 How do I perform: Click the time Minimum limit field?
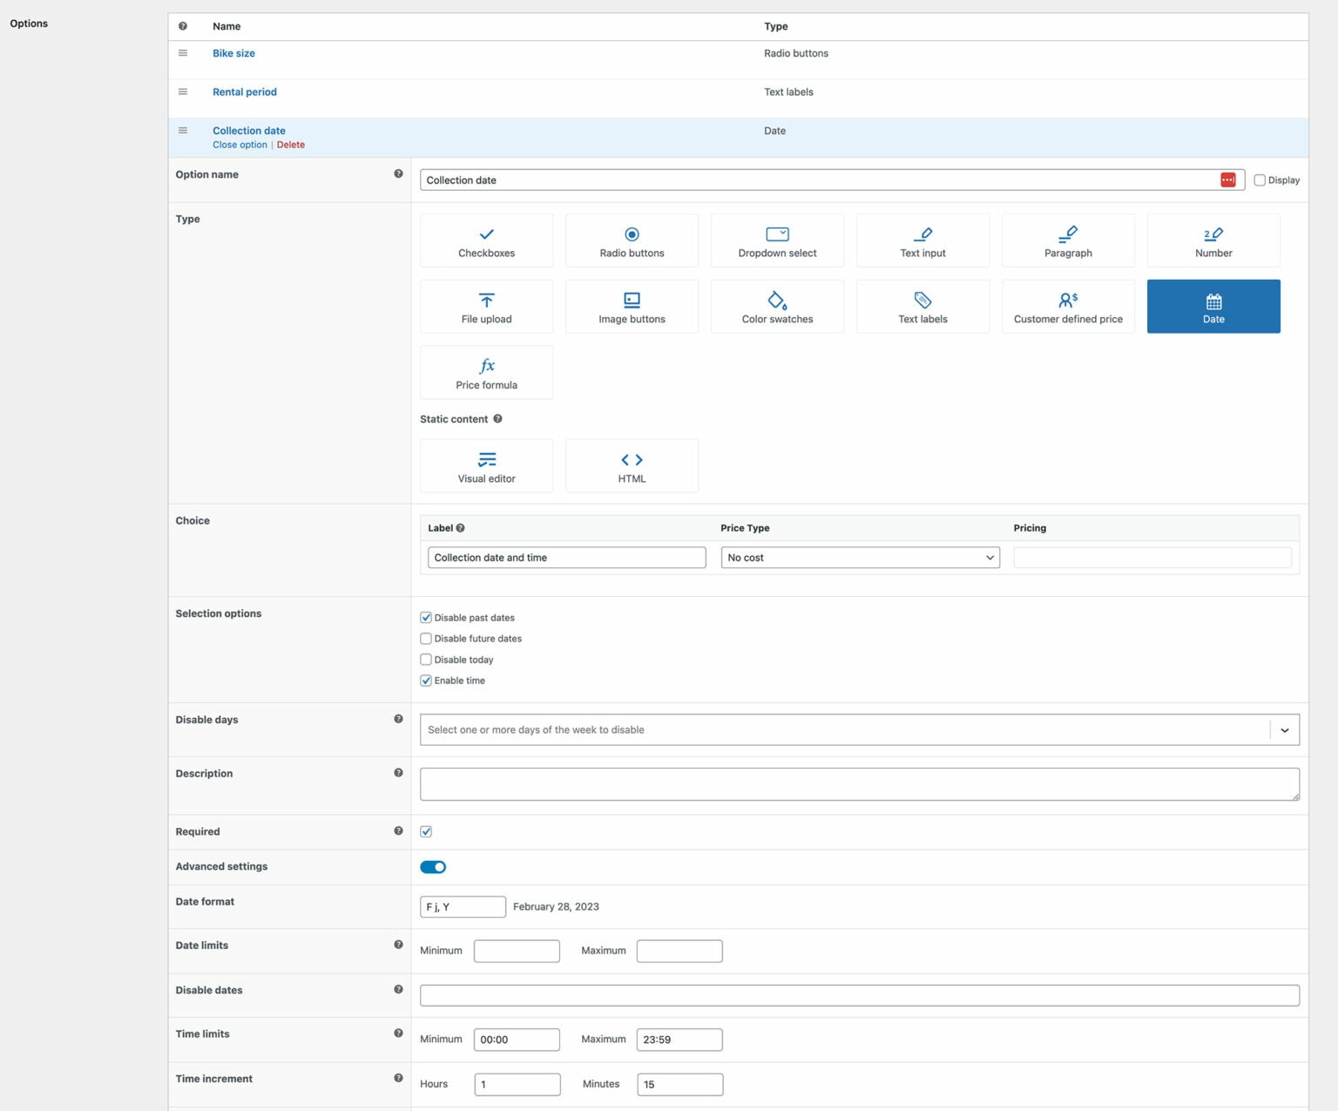517,1039
